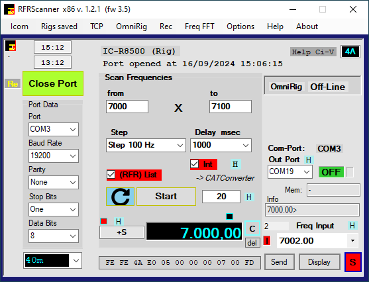Click the red S stop button
The height and width of the screenshot is (282, 369).
click(352, 262)
